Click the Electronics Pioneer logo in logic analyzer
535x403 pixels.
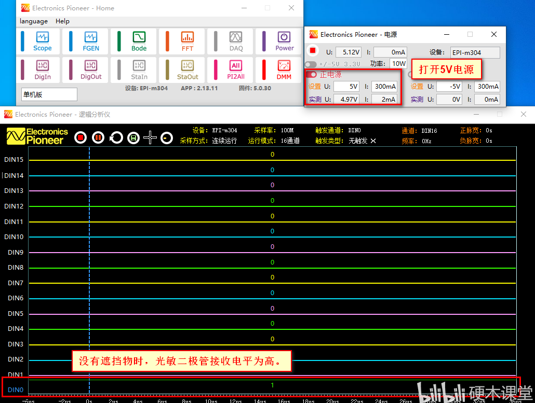[x=37, y=136]
